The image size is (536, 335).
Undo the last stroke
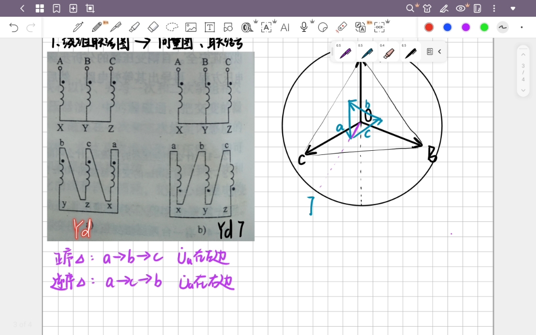pyautogui.click(x=14, y=27)
